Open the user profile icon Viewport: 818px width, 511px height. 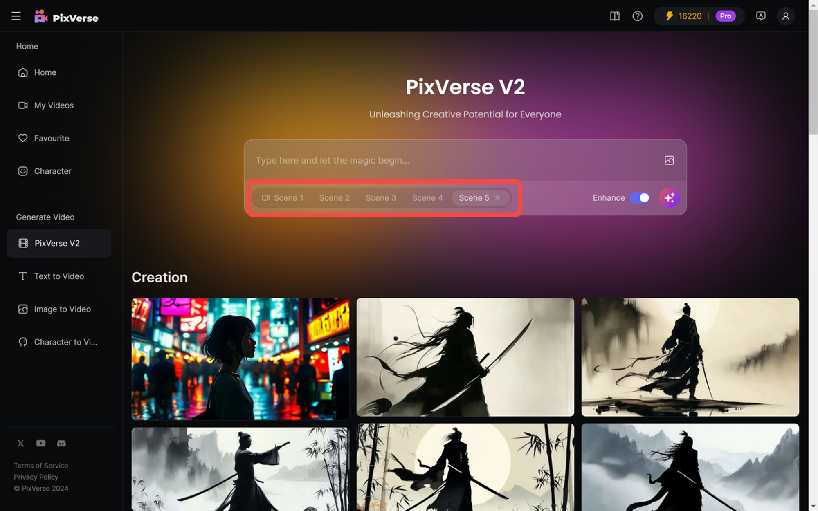click(785, 16)
